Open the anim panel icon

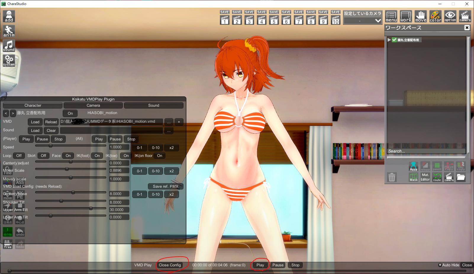(x=9, y=31)
